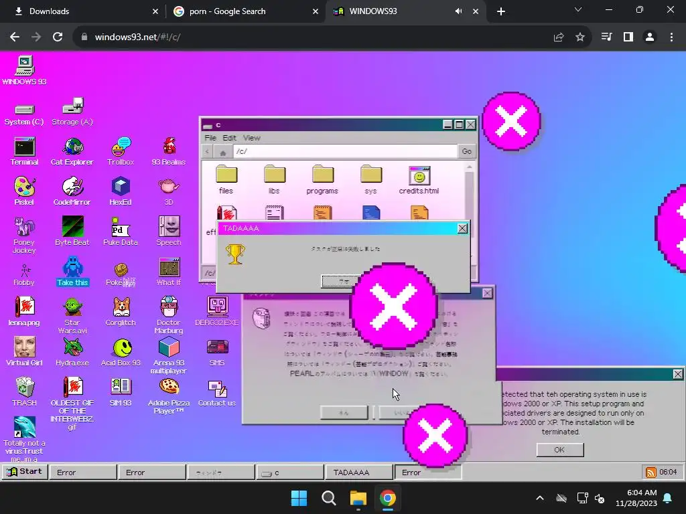
Task: Click back arrow in c window toolbar
Action: [x=208, y=152]
